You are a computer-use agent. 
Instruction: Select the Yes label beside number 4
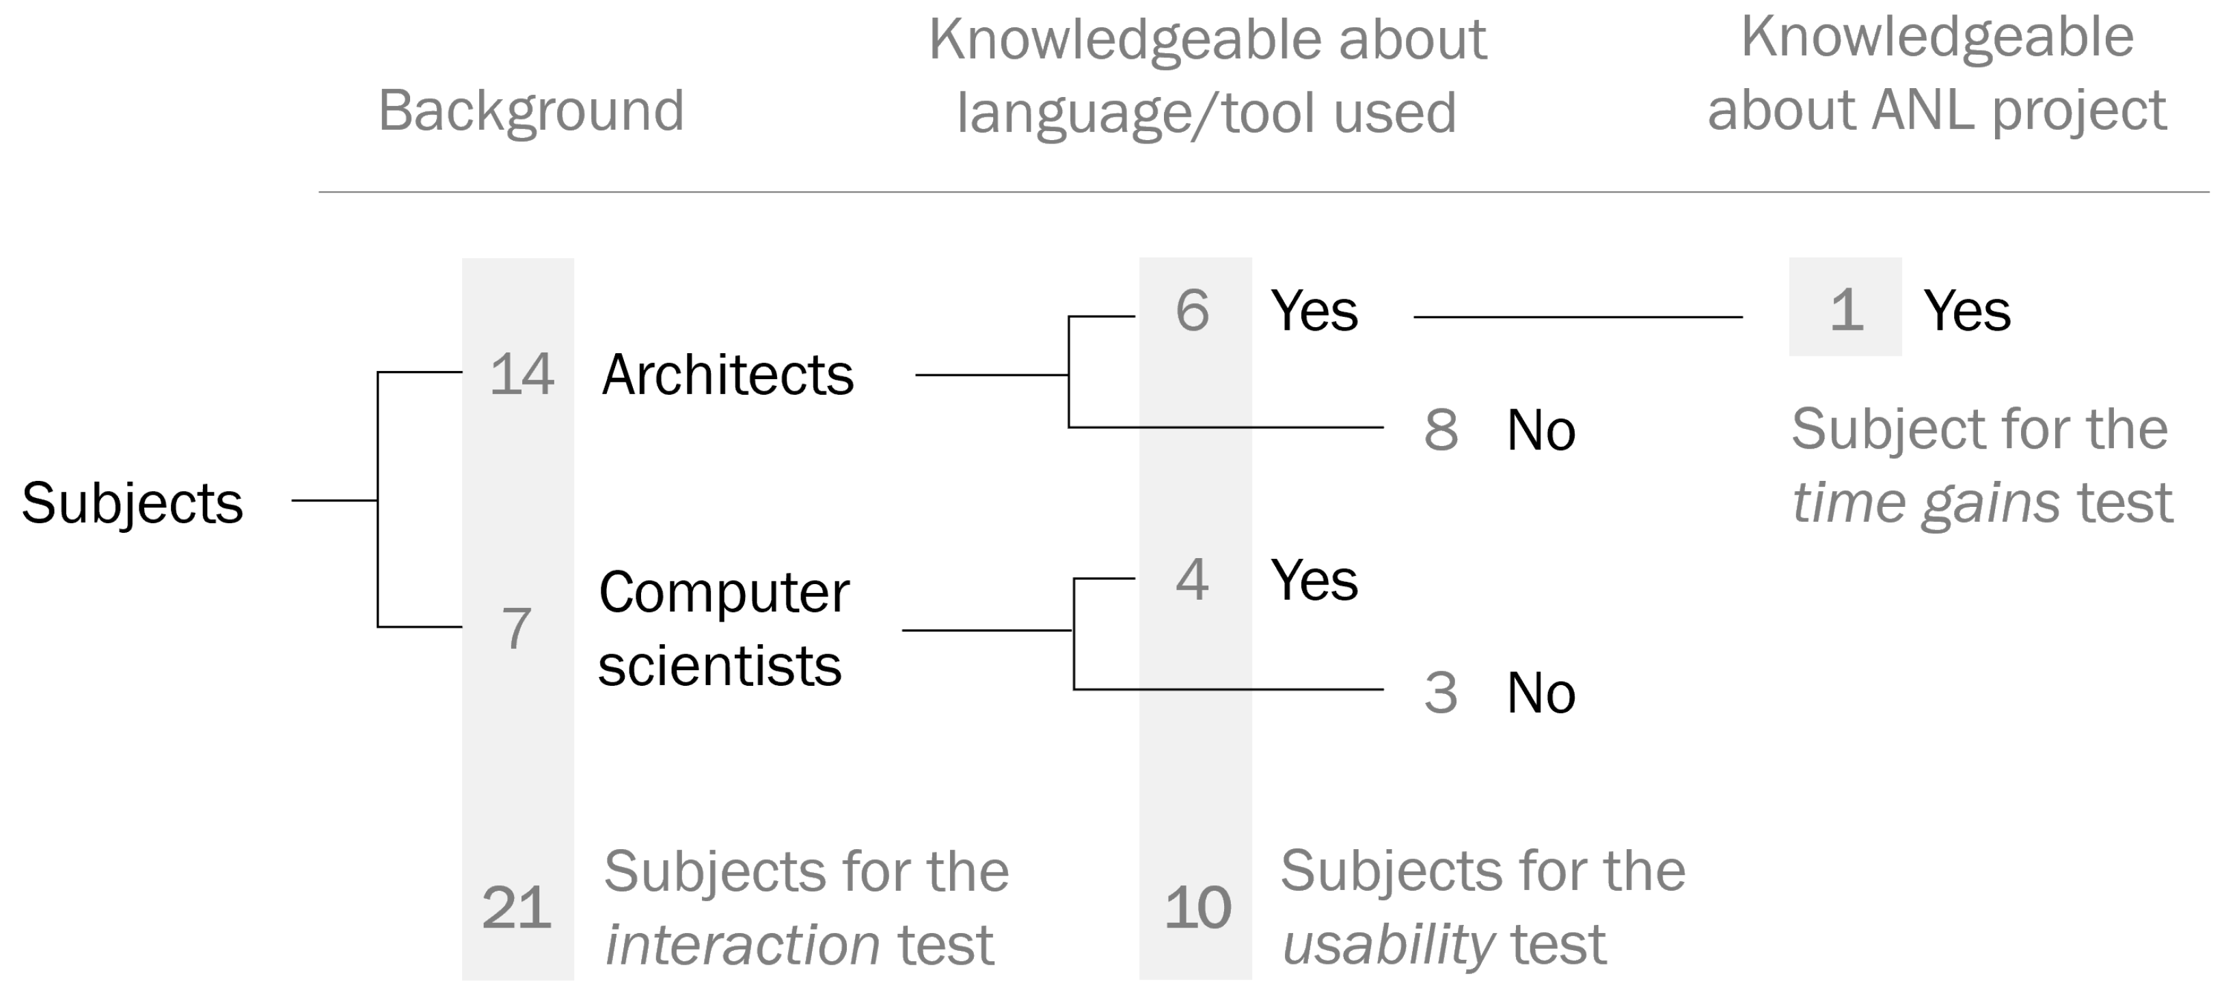(1314, 580)
